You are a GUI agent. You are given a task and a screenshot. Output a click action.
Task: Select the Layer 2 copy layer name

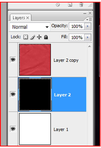pyautogui.click(x=66, y=61)
